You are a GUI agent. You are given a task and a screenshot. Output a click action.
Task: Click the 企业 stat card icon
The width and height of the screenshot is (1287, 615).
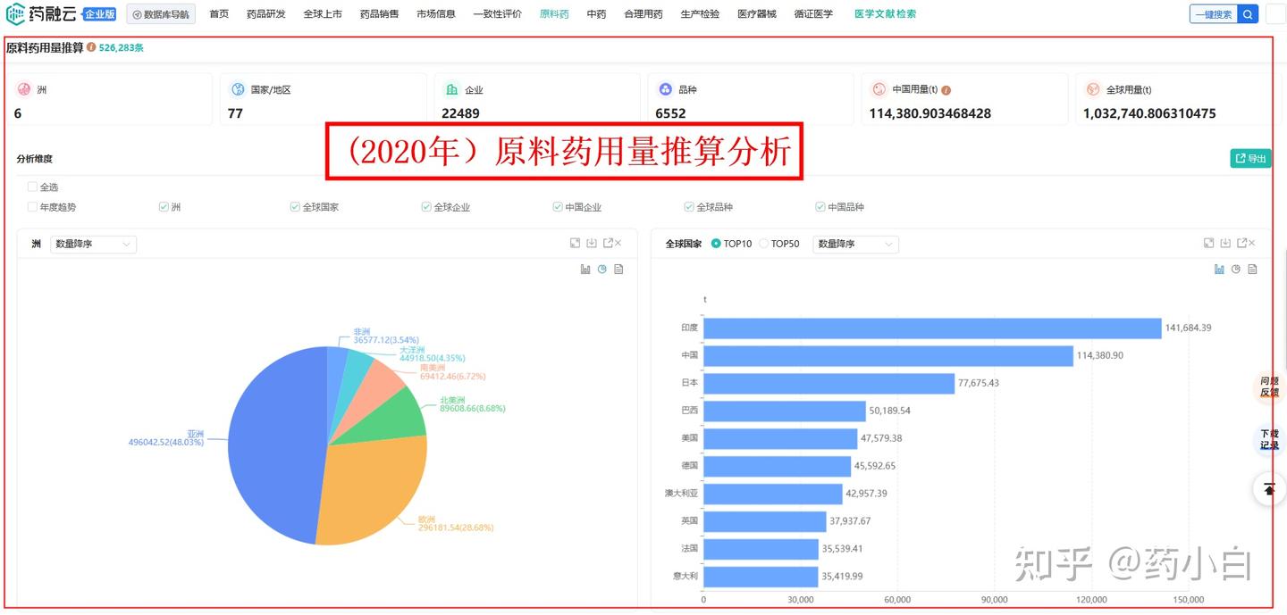tap(451, 89)
